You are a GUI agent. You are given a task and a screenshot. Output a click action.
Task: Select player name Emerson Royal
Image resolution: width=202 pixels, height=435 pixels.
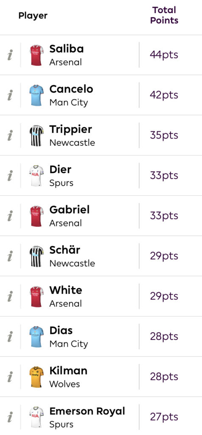87,411
